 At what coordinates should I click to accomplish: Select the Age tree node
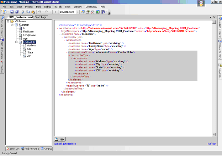25,38
